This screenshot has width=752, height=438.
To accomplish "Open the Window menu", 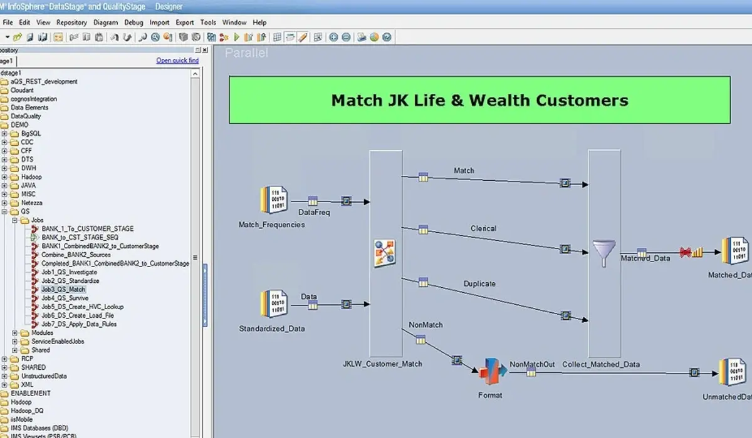I will [234, 23].
